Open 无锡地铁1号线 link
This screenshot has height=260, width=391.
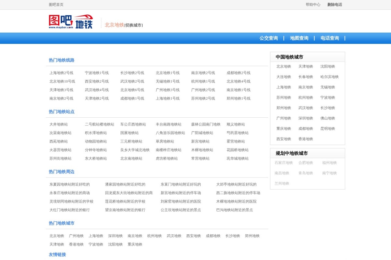click(167, 81)
